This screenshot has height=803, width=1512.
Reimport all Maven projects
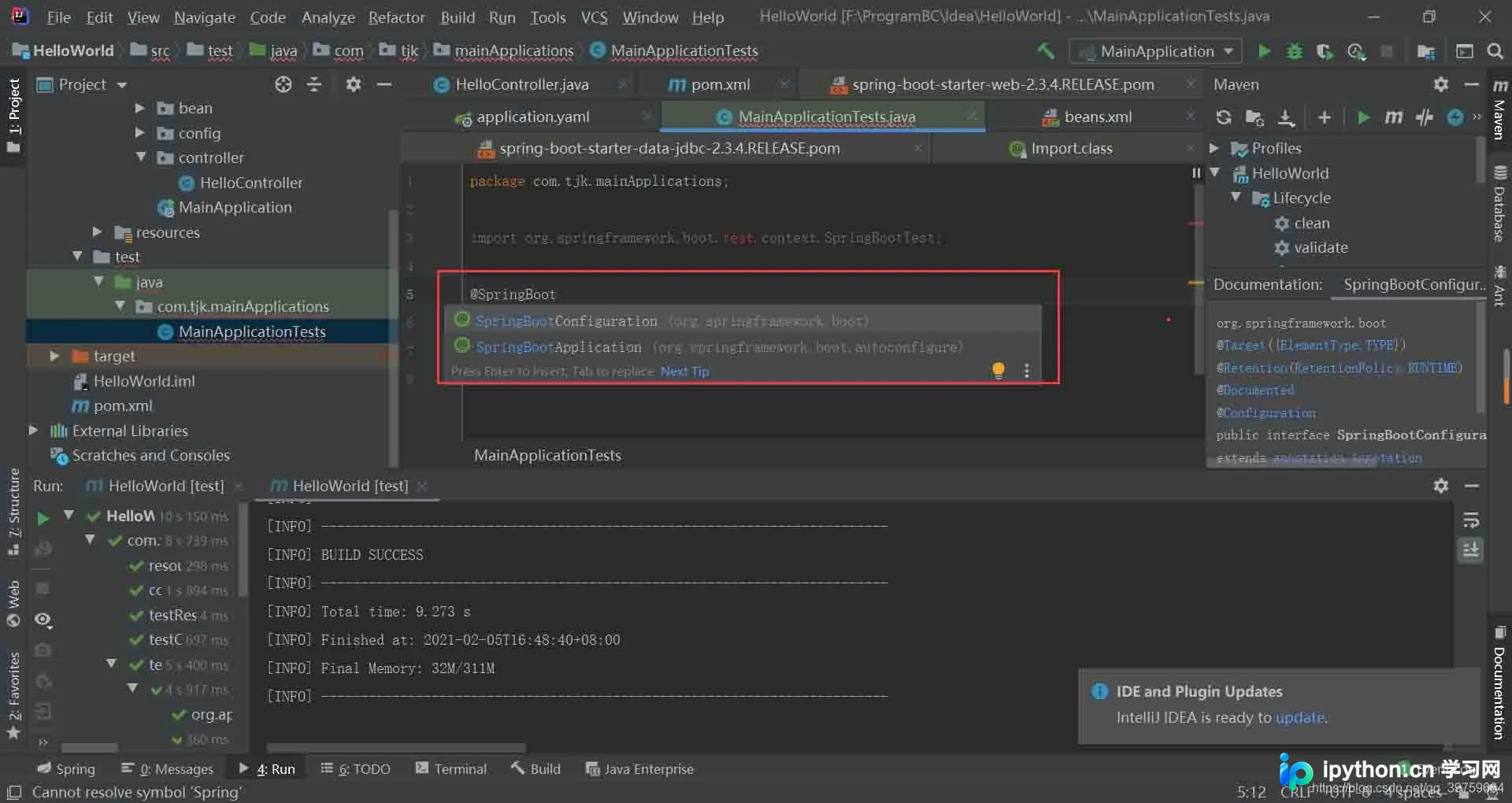[1223, 117]
